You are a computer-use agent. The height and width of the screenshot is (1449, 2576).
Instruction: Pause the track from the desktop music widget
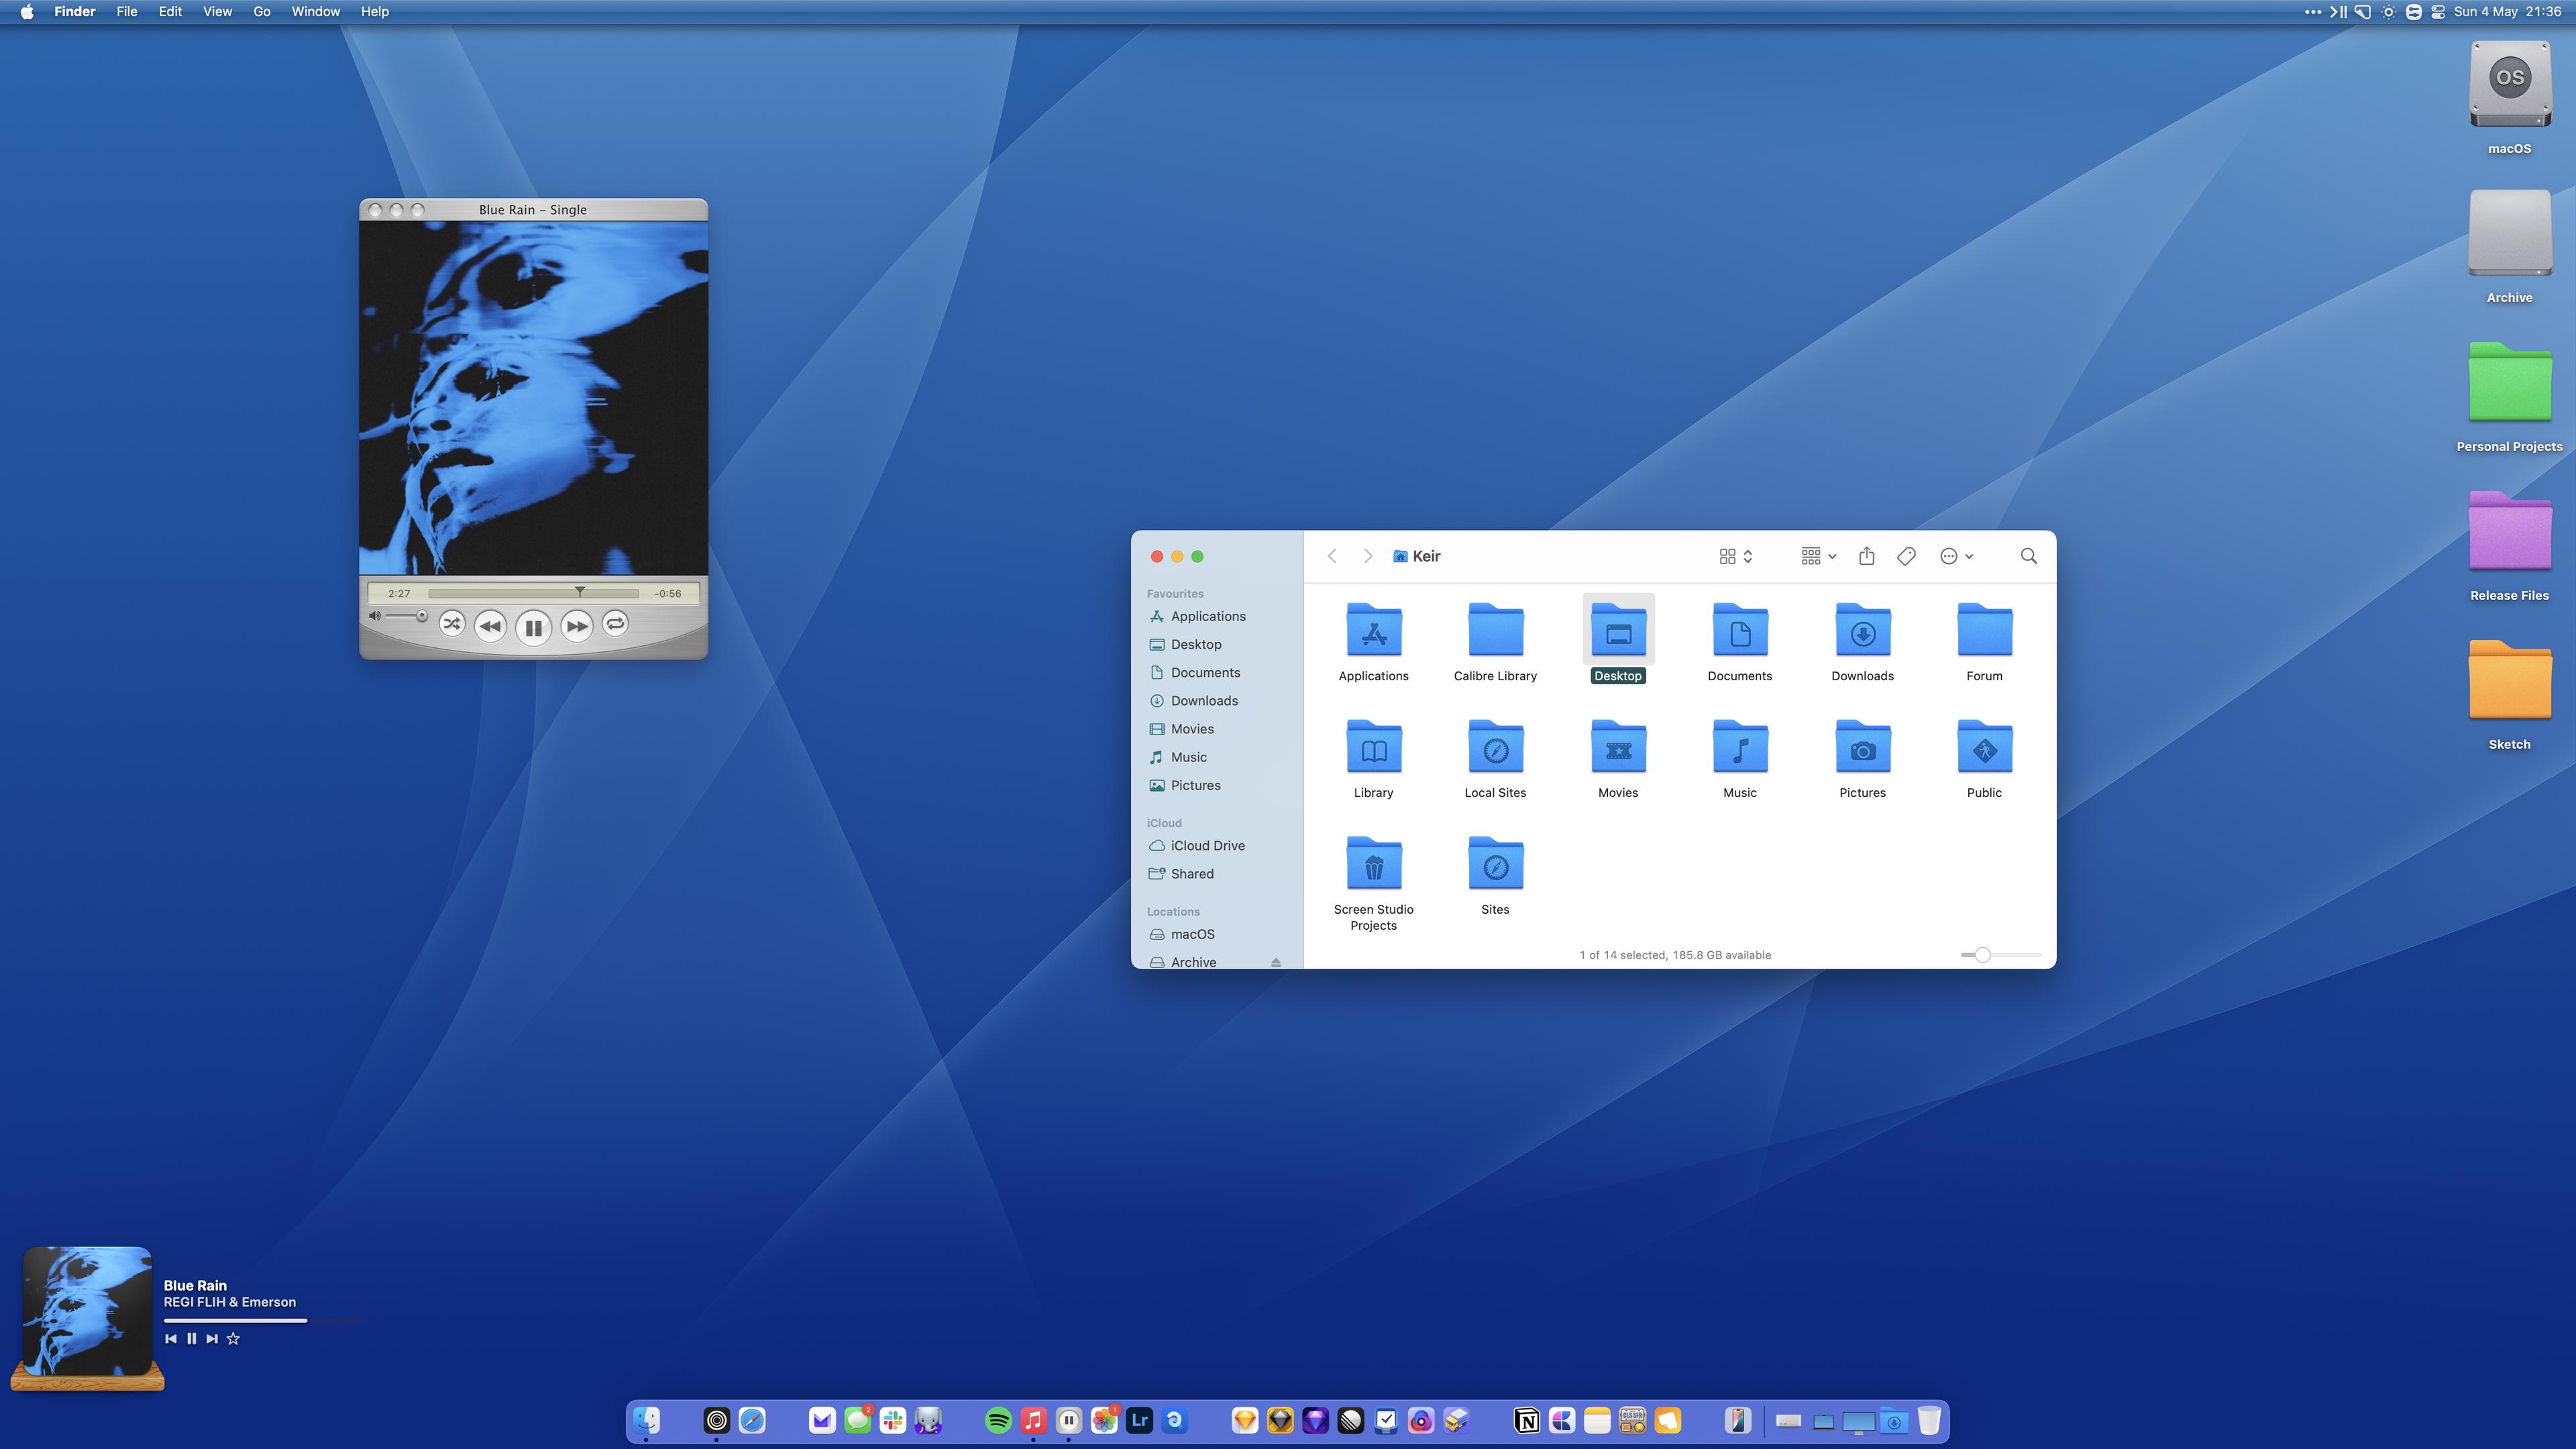tap(191, 1339)
